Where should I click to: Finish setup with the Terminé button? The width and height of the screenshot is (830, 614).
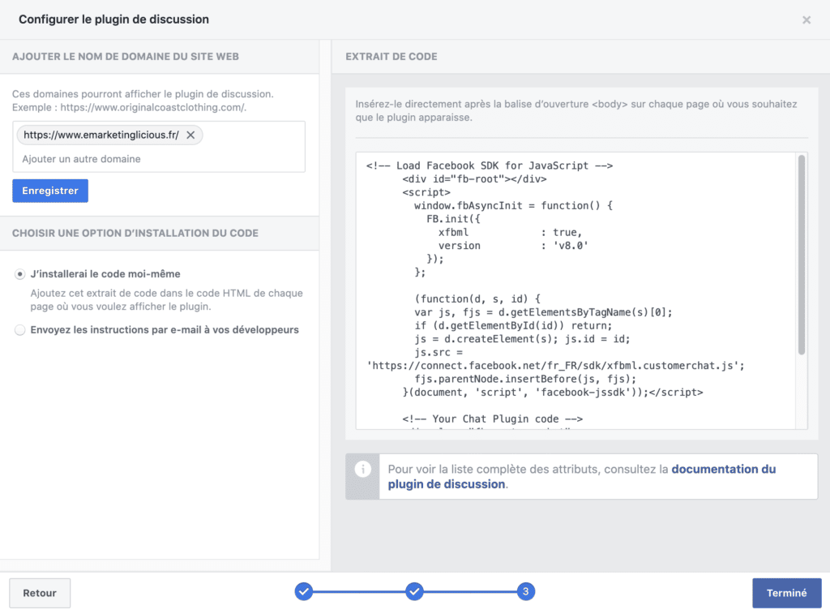[786, 593]
